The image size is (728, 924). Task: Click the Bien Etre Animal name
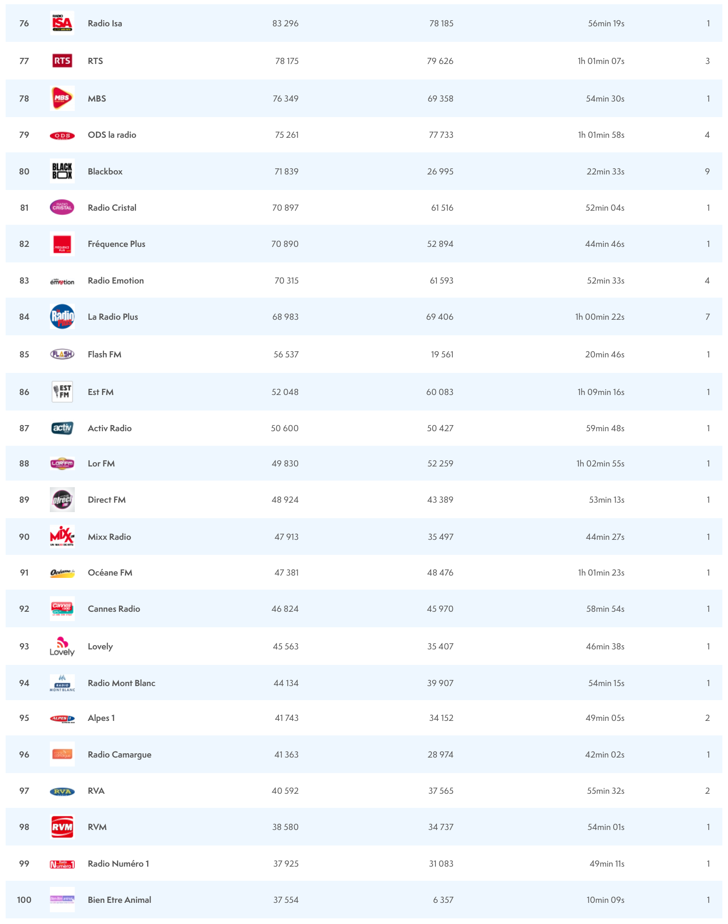[x=119, y=900]
